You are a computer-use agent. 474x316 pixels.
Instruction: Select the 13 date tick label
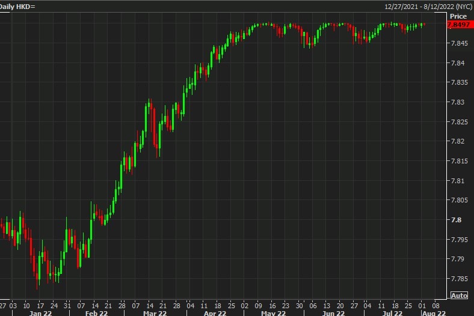327,306
